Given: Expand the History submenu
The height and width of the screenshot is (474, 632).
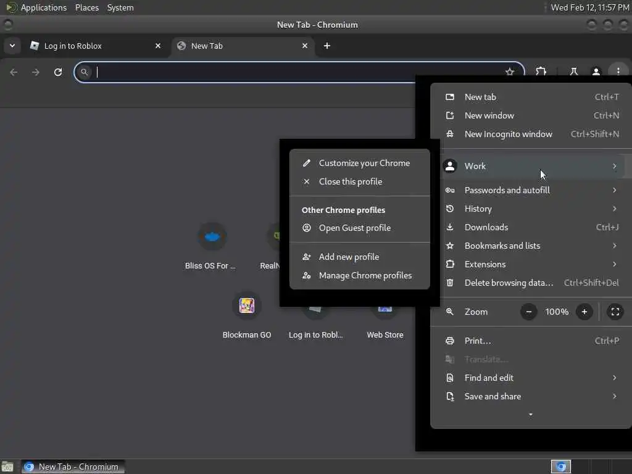Looking at the screenshot, I should [532, 209].
